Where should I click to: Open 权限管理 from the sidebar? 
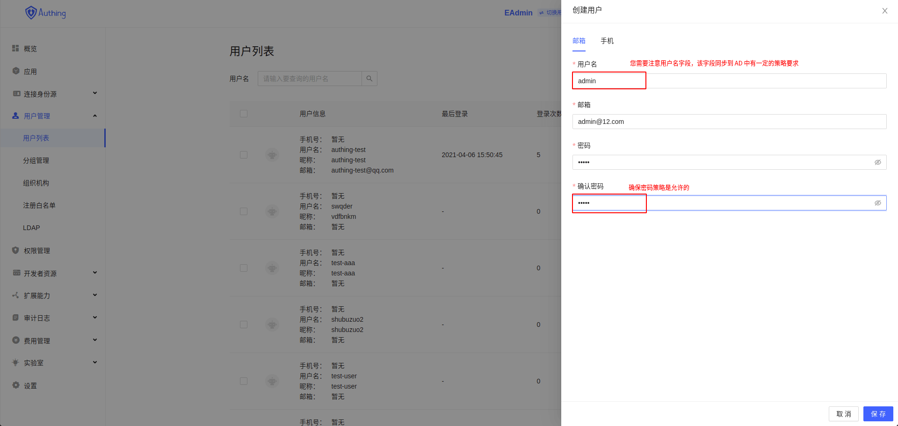[x=36, y=250]
